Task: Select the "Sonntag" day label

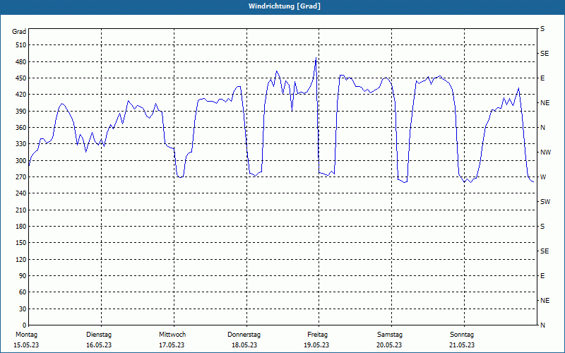Action: [462, 335]
